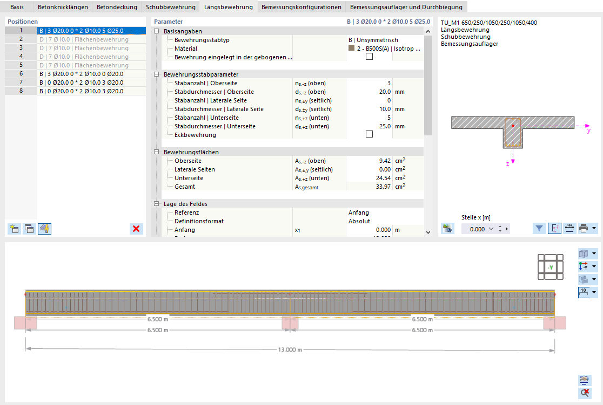Click the -Y axis view direction icon
The image size is (603, 405).
[x=584, y=266]
